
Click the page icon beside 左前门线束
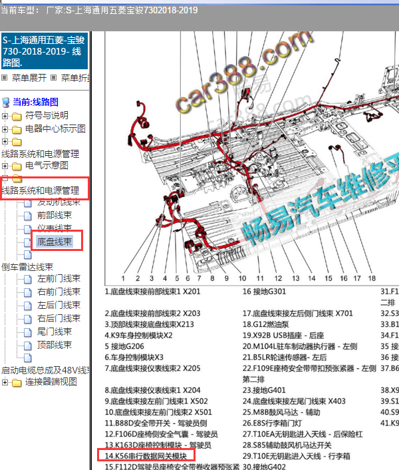27,280
